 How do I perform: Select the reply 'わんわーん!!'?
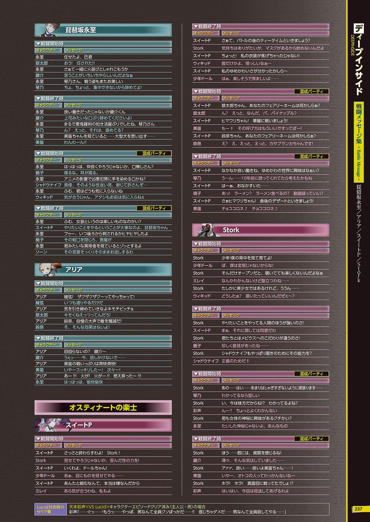click(75, 142)
